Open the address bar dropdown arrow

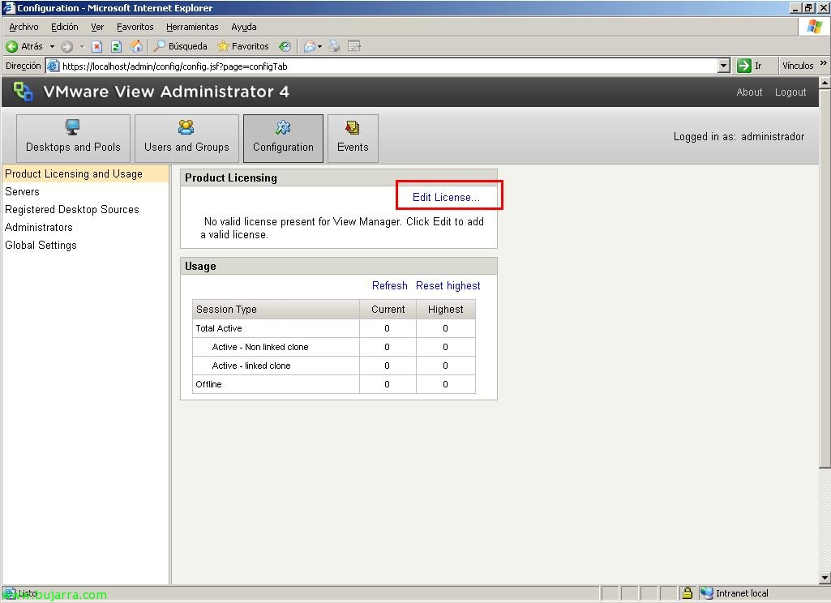coord(723,66)
